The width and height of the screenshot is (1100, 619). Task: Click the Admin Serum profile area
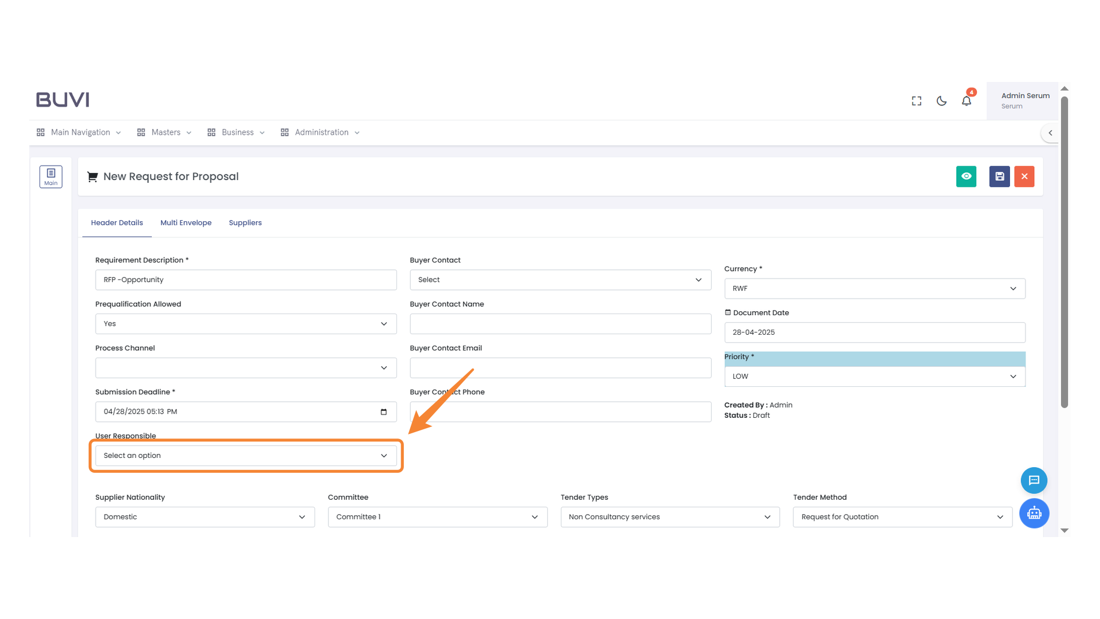(x=1025, y=100)
